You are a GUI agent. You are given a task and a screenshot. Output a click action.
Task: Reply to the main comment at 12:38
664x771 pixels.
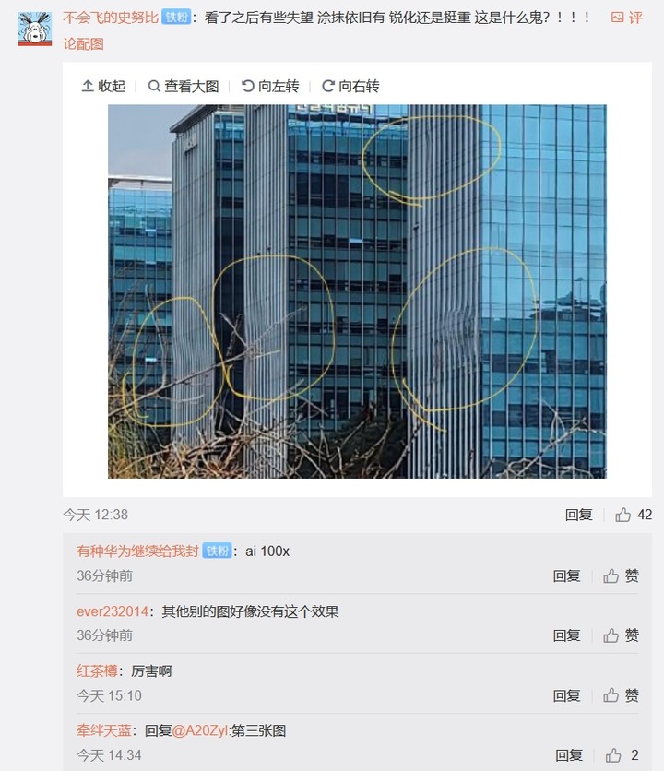[x=578, y=515]
